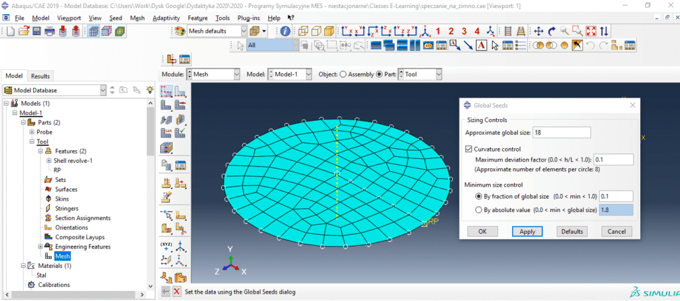
Task: Open the Mesh menu
Action: click(137, 18)
